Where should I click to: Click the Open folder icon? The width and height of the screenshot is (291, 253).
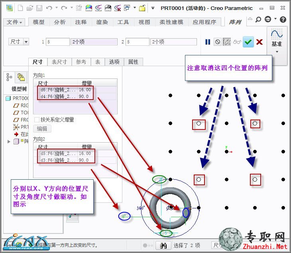point(29,8)
